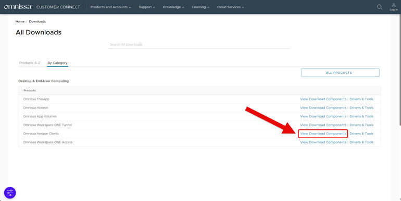
Task: Click the Products column header
Action: 30,90
